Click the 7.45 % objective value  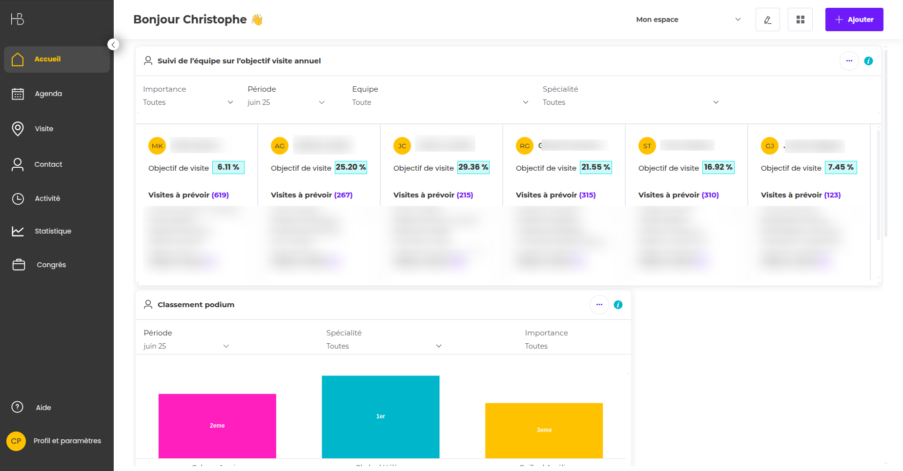841,167
